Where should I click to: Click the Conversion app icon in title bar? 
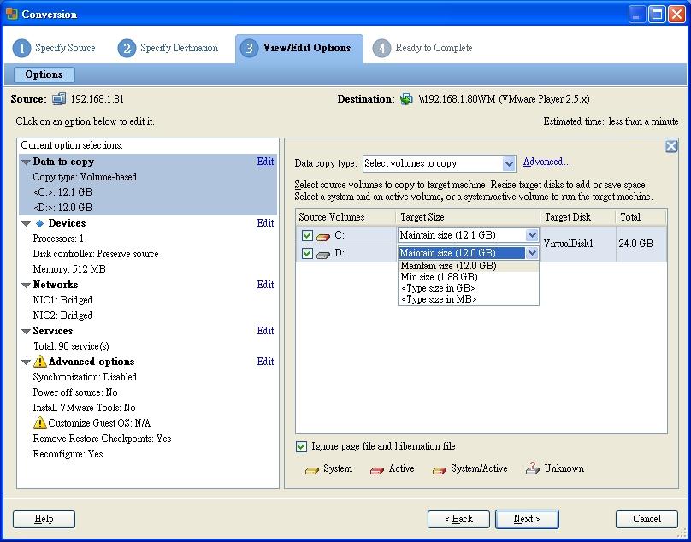pos(11,14)
